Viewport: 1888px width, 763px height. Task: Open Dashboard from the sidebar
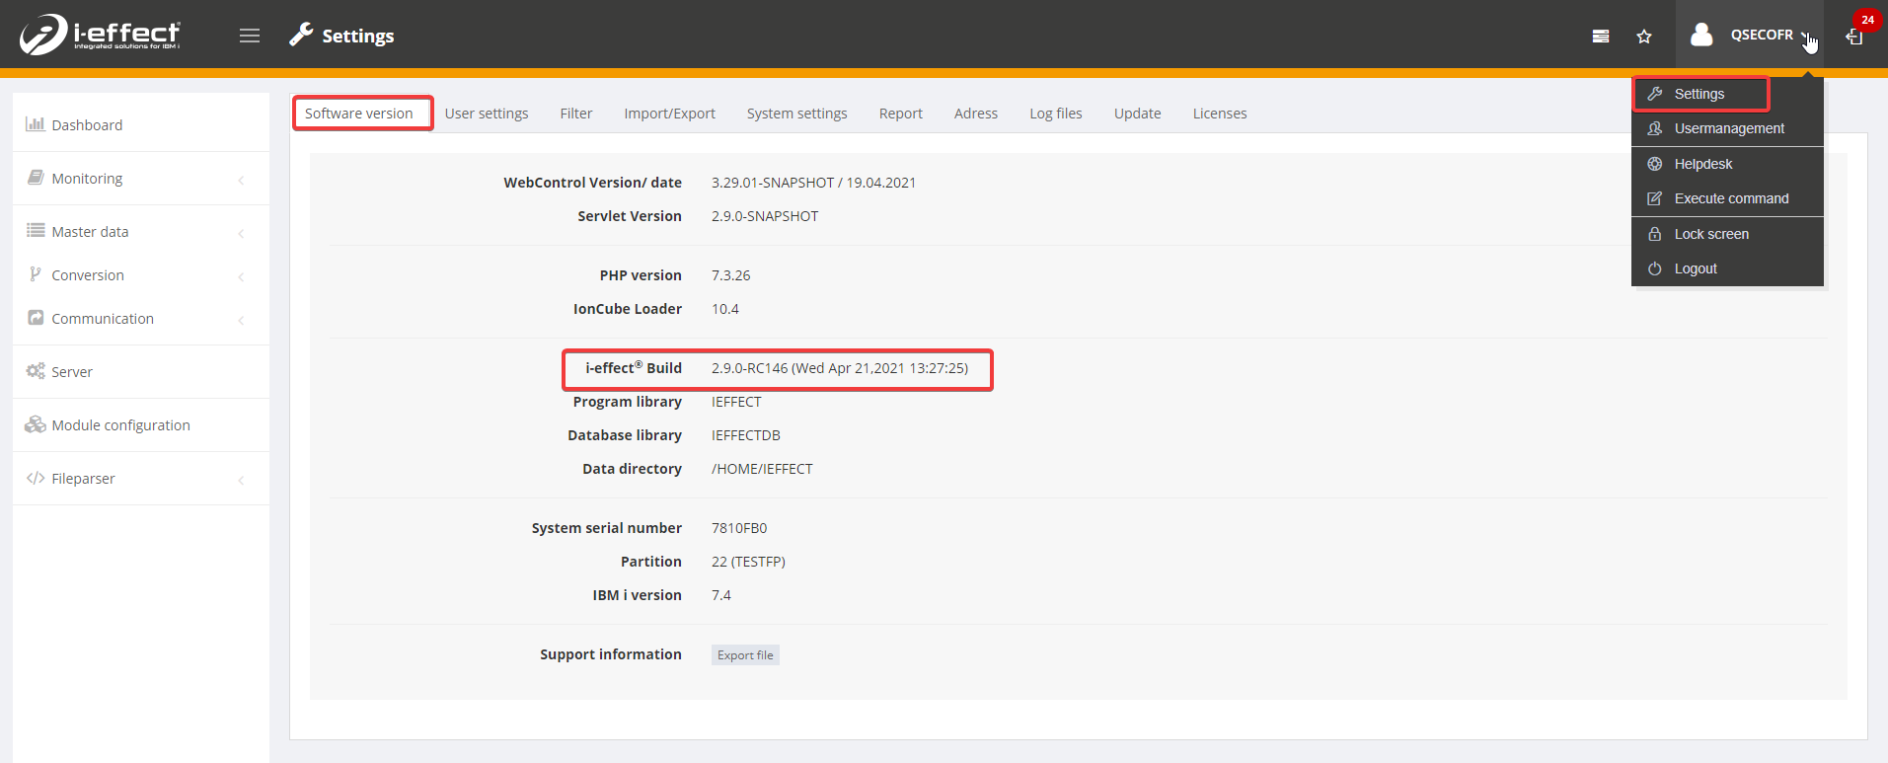coord(87,125)
